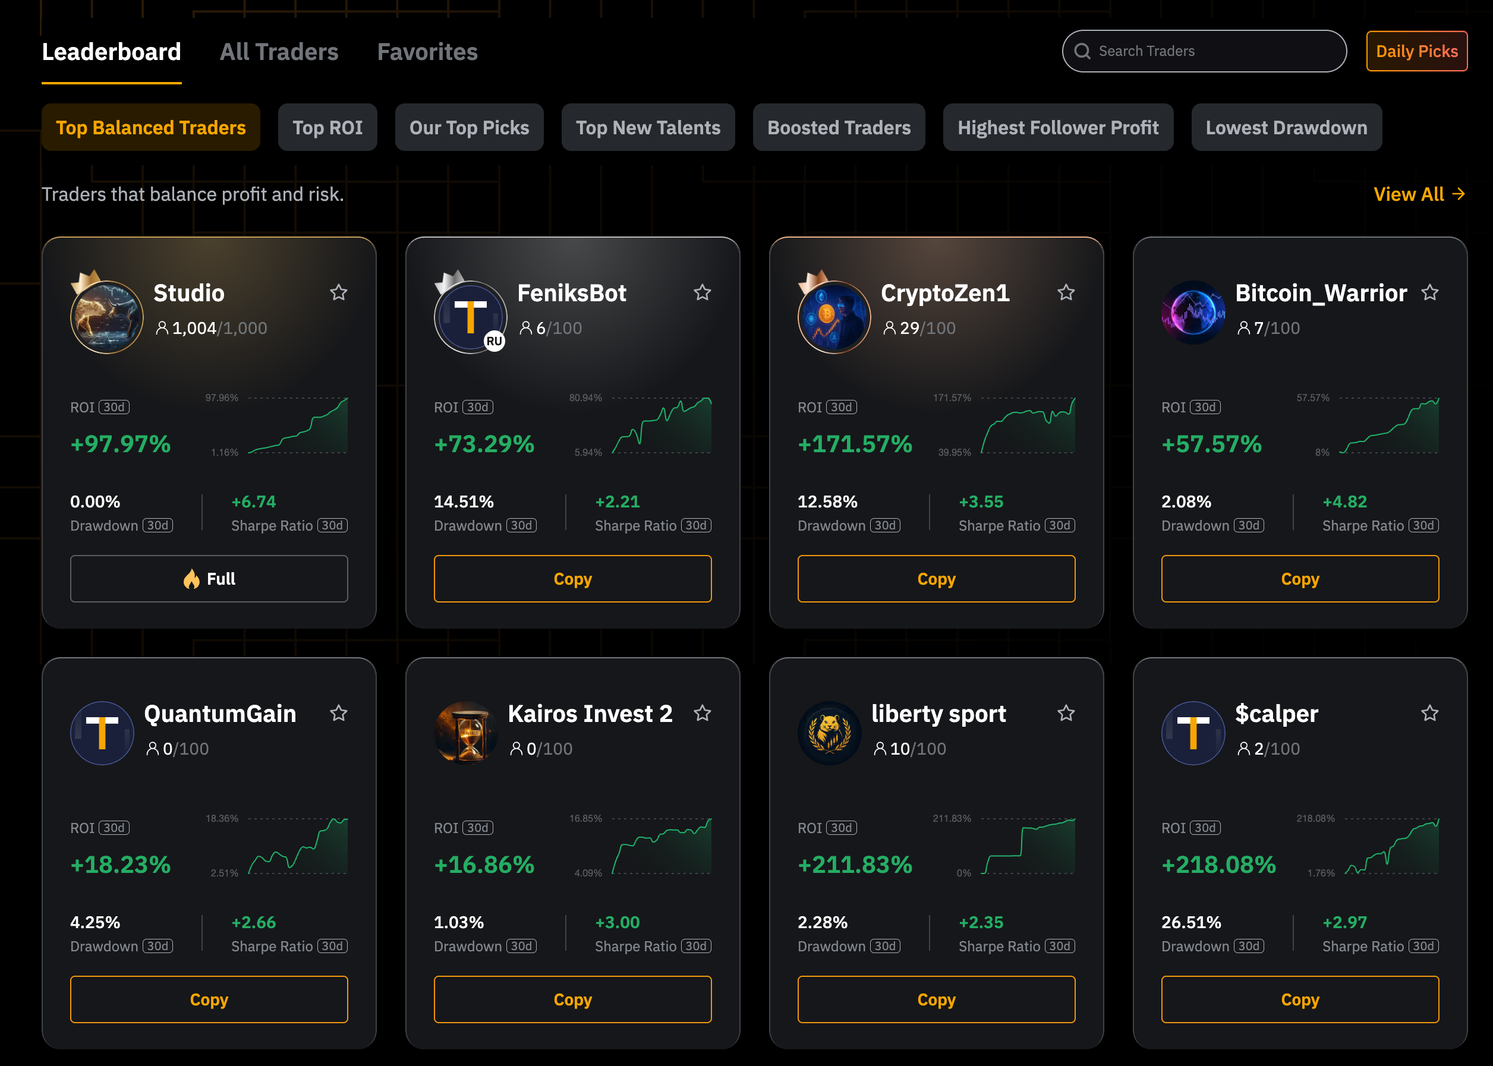This screenshot has height=1066, width=1493.
Task: Open the liberty sport lion avatar
Action: click(x=829, y=733)
